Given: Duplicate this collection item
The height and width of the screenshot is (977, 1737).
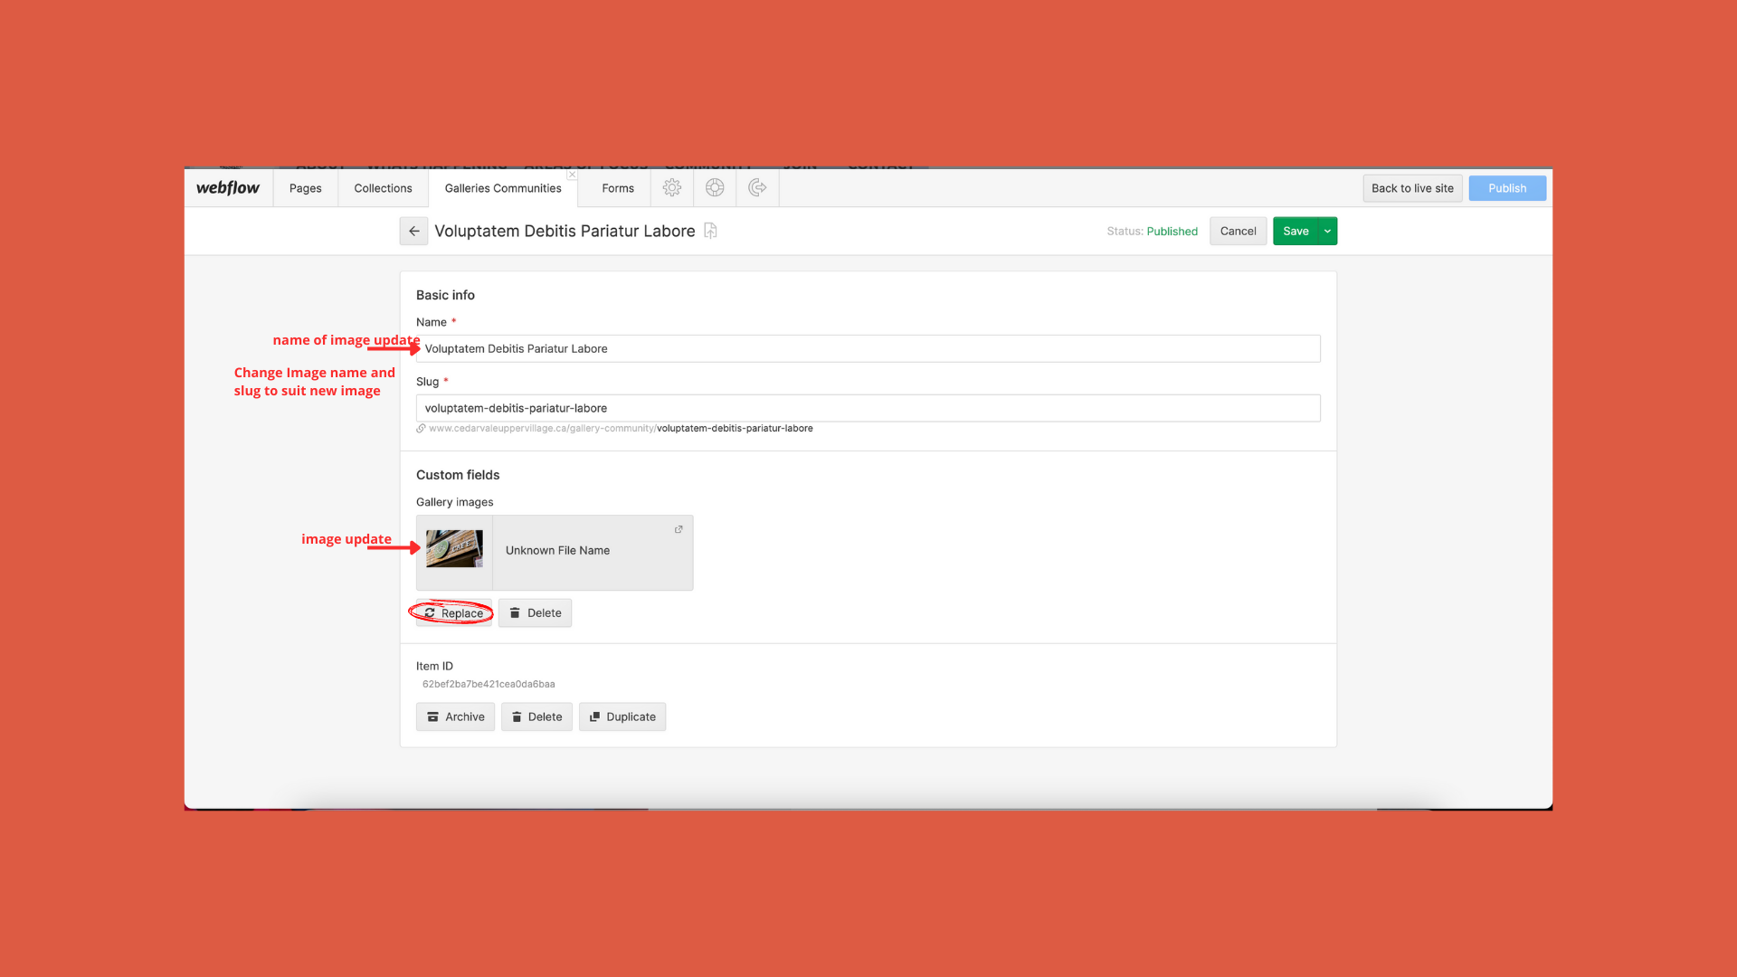Looking at the screenshot, I should click(x=622, y=717).
